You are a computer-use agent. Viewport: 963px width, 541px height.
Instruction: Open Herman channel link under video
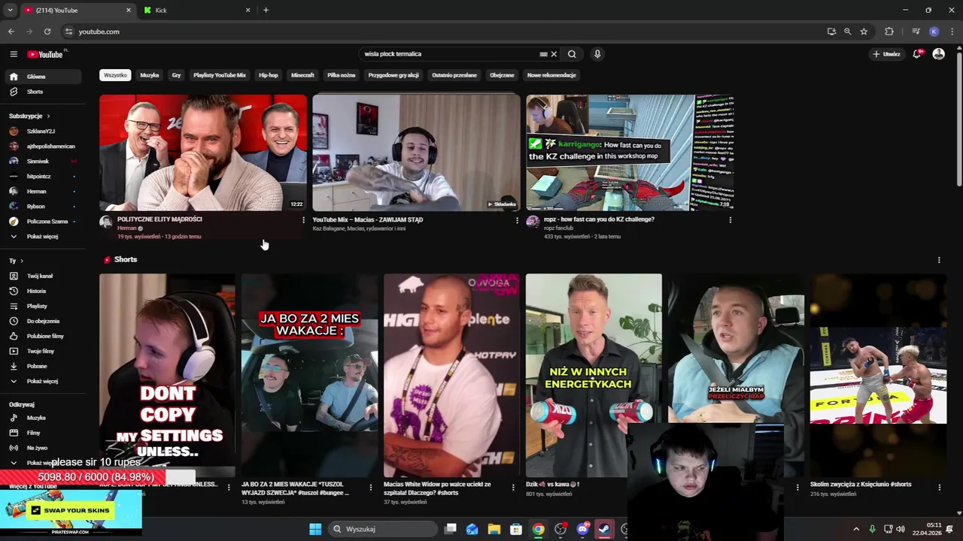127,228
